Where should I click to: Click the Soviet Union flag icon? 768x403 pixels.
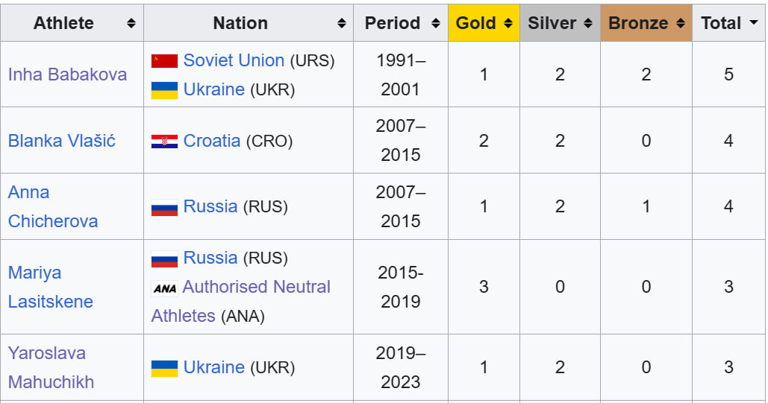click(164, 61)
